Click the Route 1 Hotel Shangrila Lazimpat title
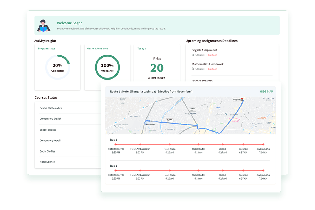Image resolution: width=315 pixels, height=210 pixels. tap(151, 92)
